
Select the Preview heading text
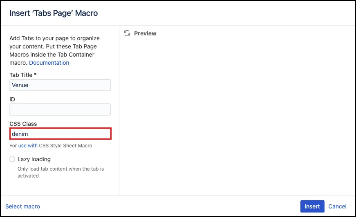[145, 33]
